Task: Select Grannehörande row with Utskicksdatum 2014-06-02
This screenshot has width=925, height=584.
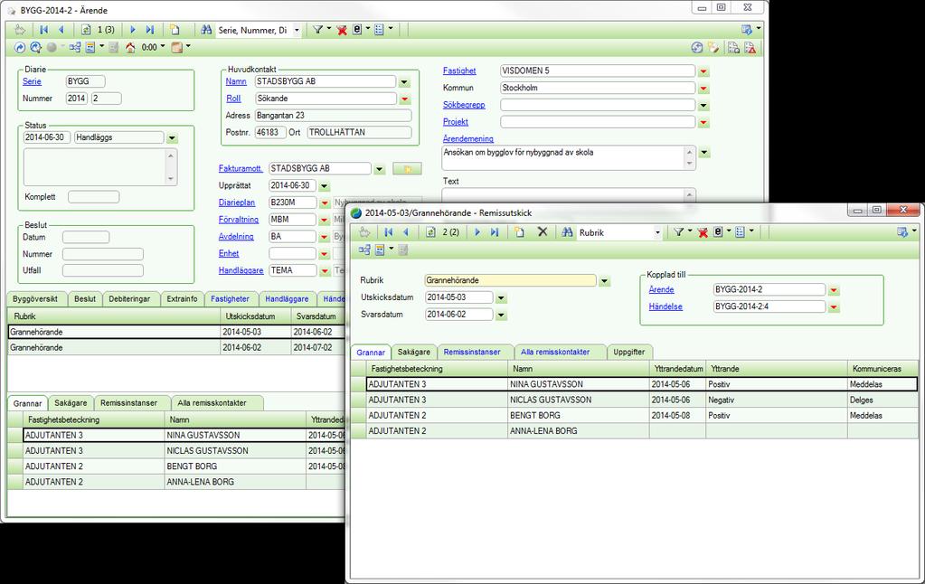Action: click(175, 347)
